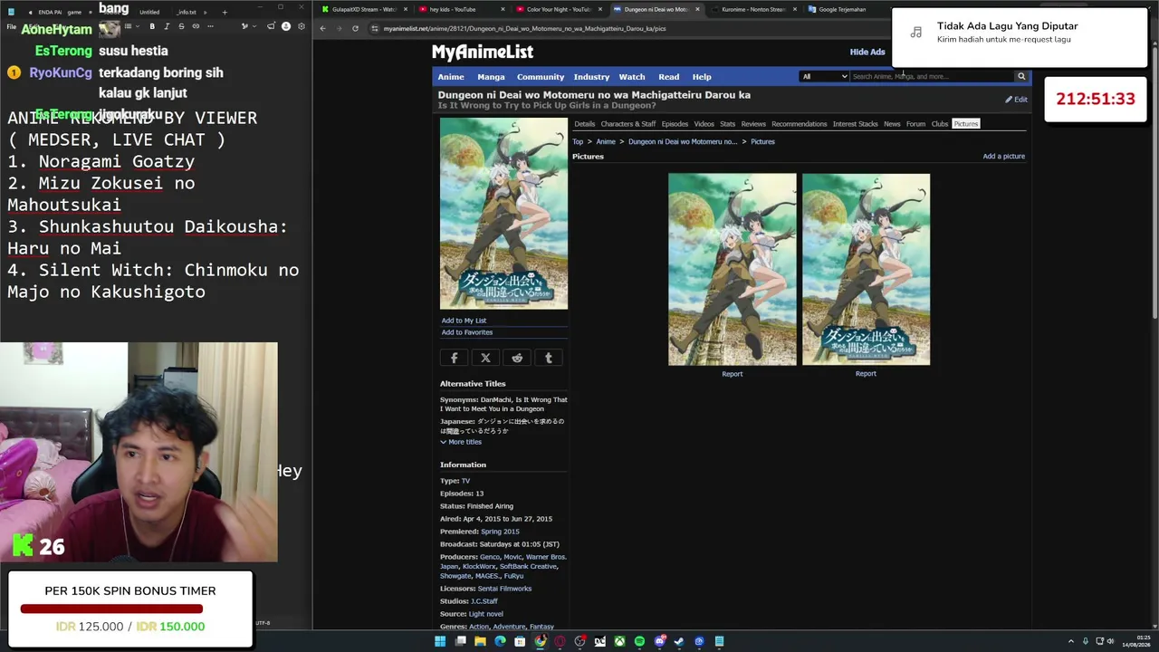
Task: Open Discord from the taskbar
Action: coord(659,641)
